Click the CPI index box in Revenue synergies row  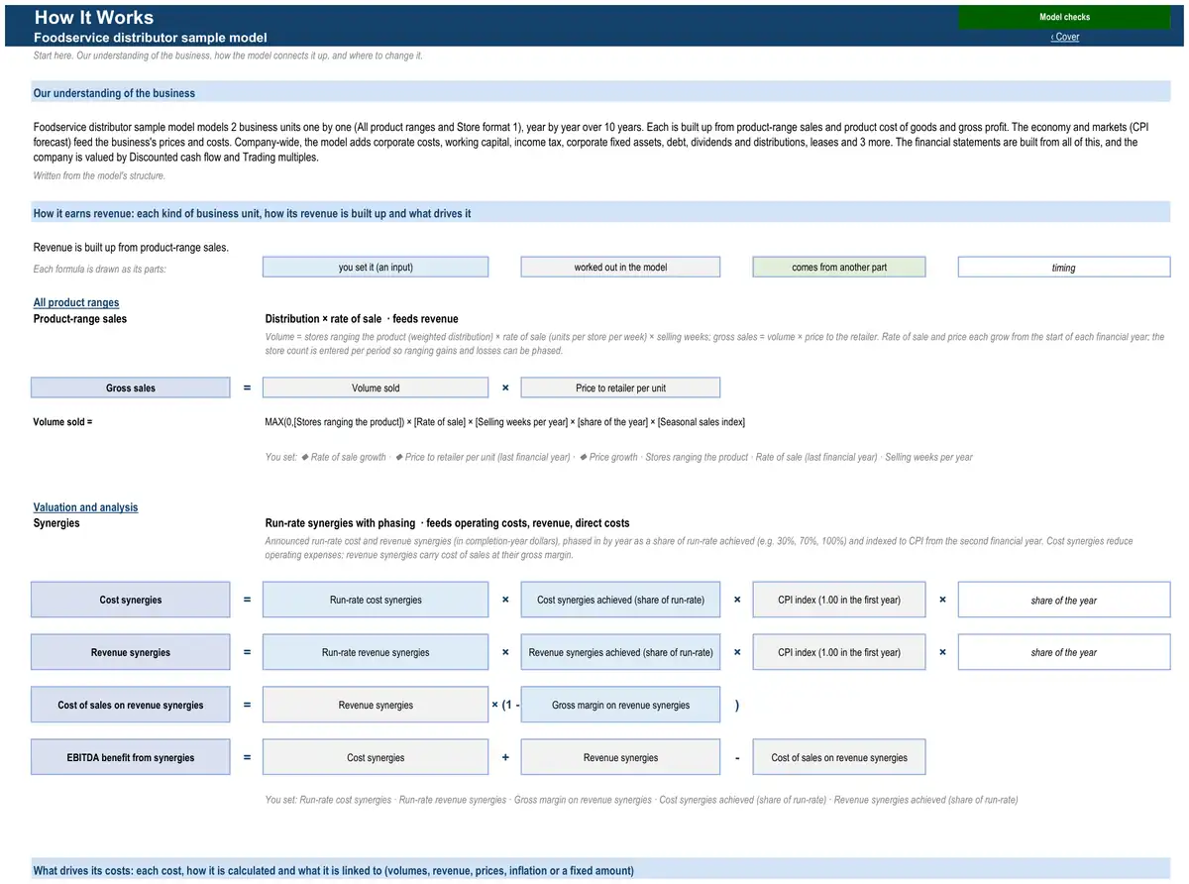[839, 652]
